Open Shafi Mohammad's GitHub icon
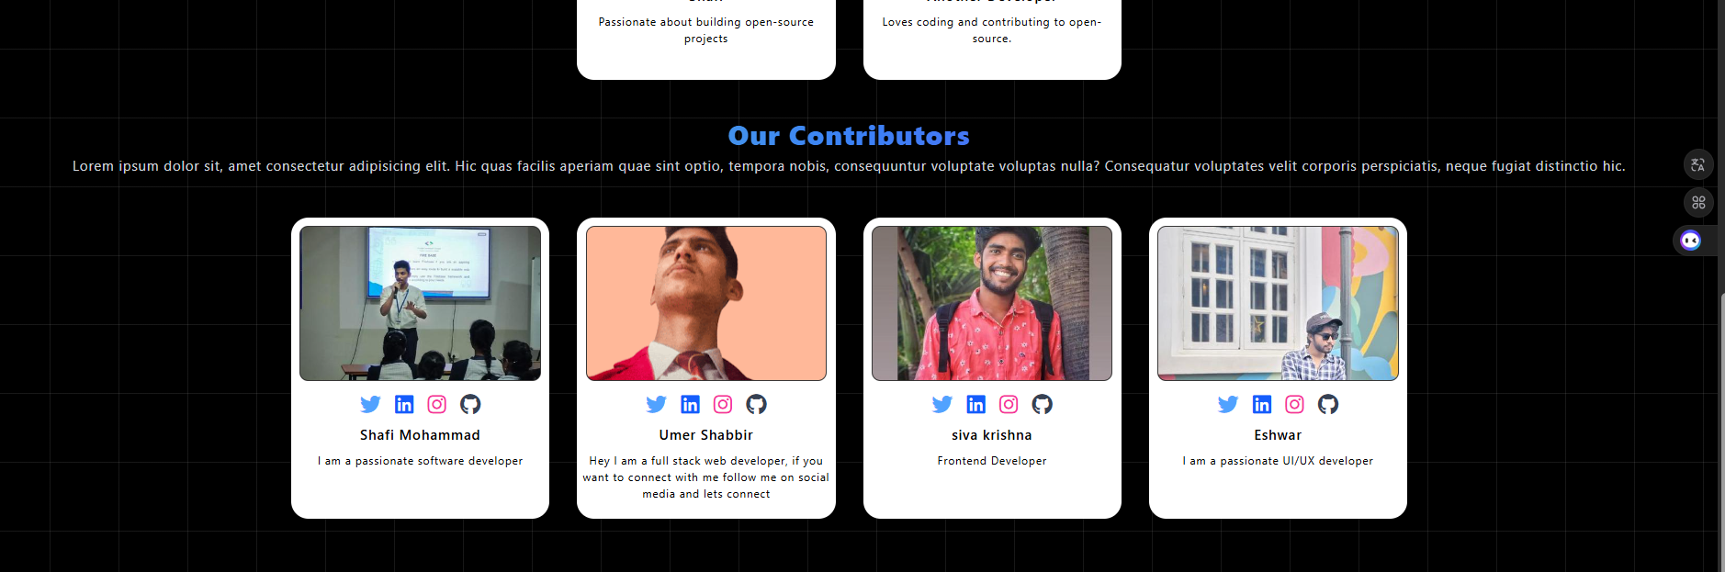1725x572 pixels. [x=470, y=404]
